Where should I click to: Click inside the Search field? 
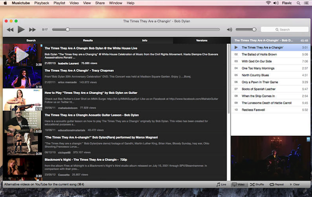[x=285, y=30]
